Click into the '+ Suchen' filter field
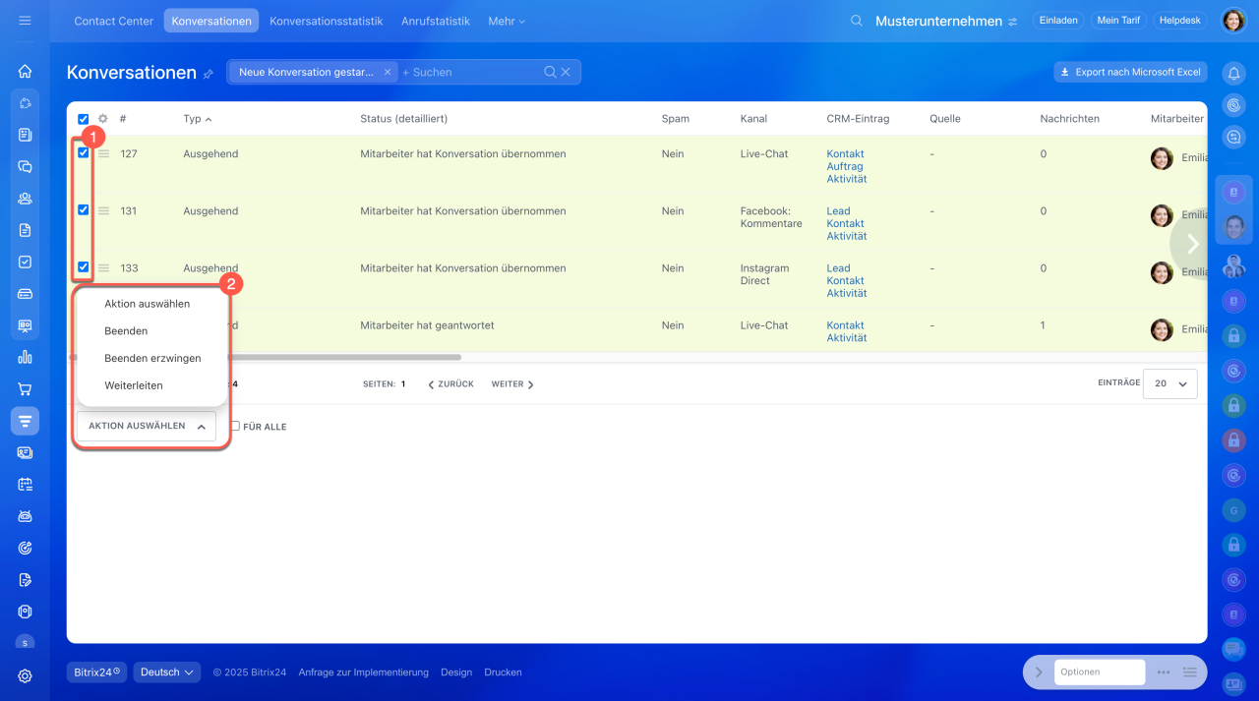Screen dimensions: 1259x701 click(470, 72)
